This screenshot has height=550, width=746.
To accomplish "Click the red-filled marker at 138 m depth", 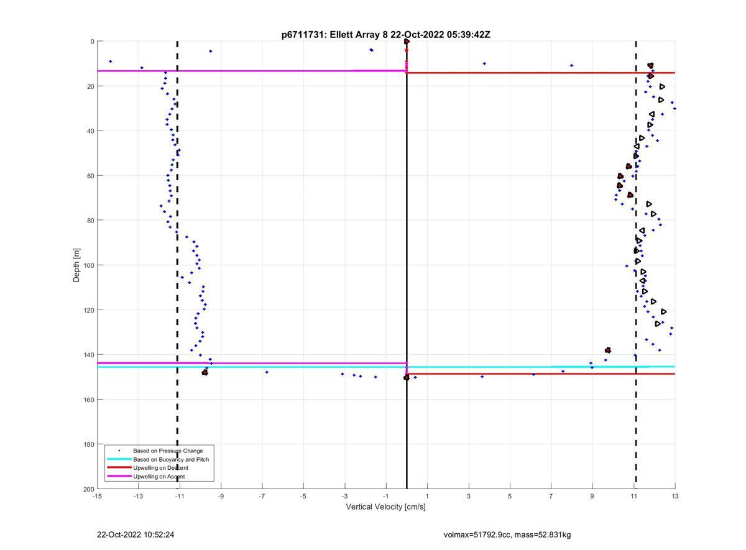I will pos(608,351).
